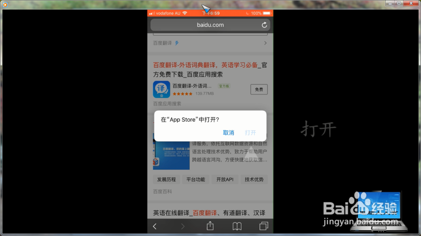The image size is (421, 236).
Task: Tap the lightning icon beside 百度翻译
Action: 177,43
